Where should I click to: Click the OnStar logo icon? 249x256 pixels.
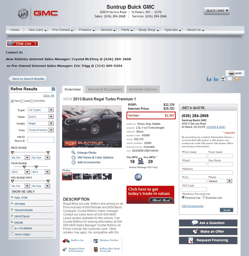click(138, 177)
